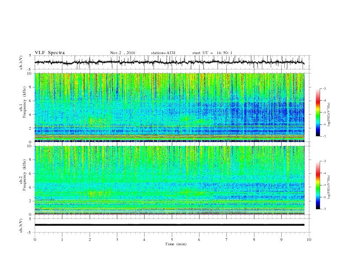Click x-axis tick label "3" on time axis
Viewport: 348px width, 269px height.
(x=117, y=240)
